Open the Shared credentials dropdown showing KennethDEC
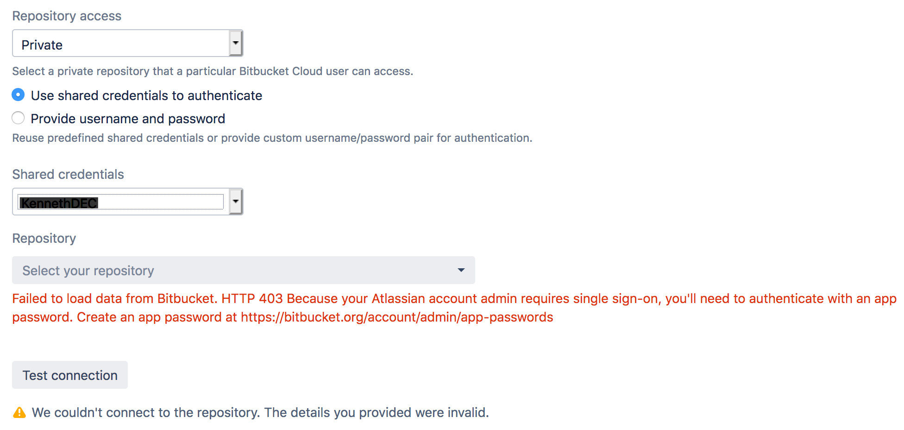Viewport: 904px width, 430px height. click(x=127, y=202)
